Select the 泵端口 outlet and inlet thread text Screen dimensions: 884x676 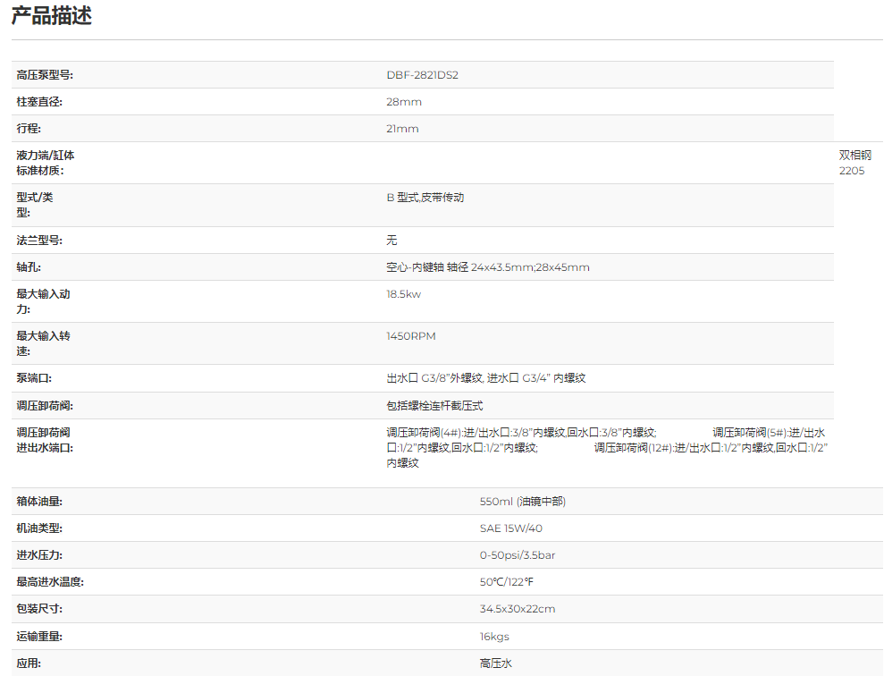[x=485, y=378]
